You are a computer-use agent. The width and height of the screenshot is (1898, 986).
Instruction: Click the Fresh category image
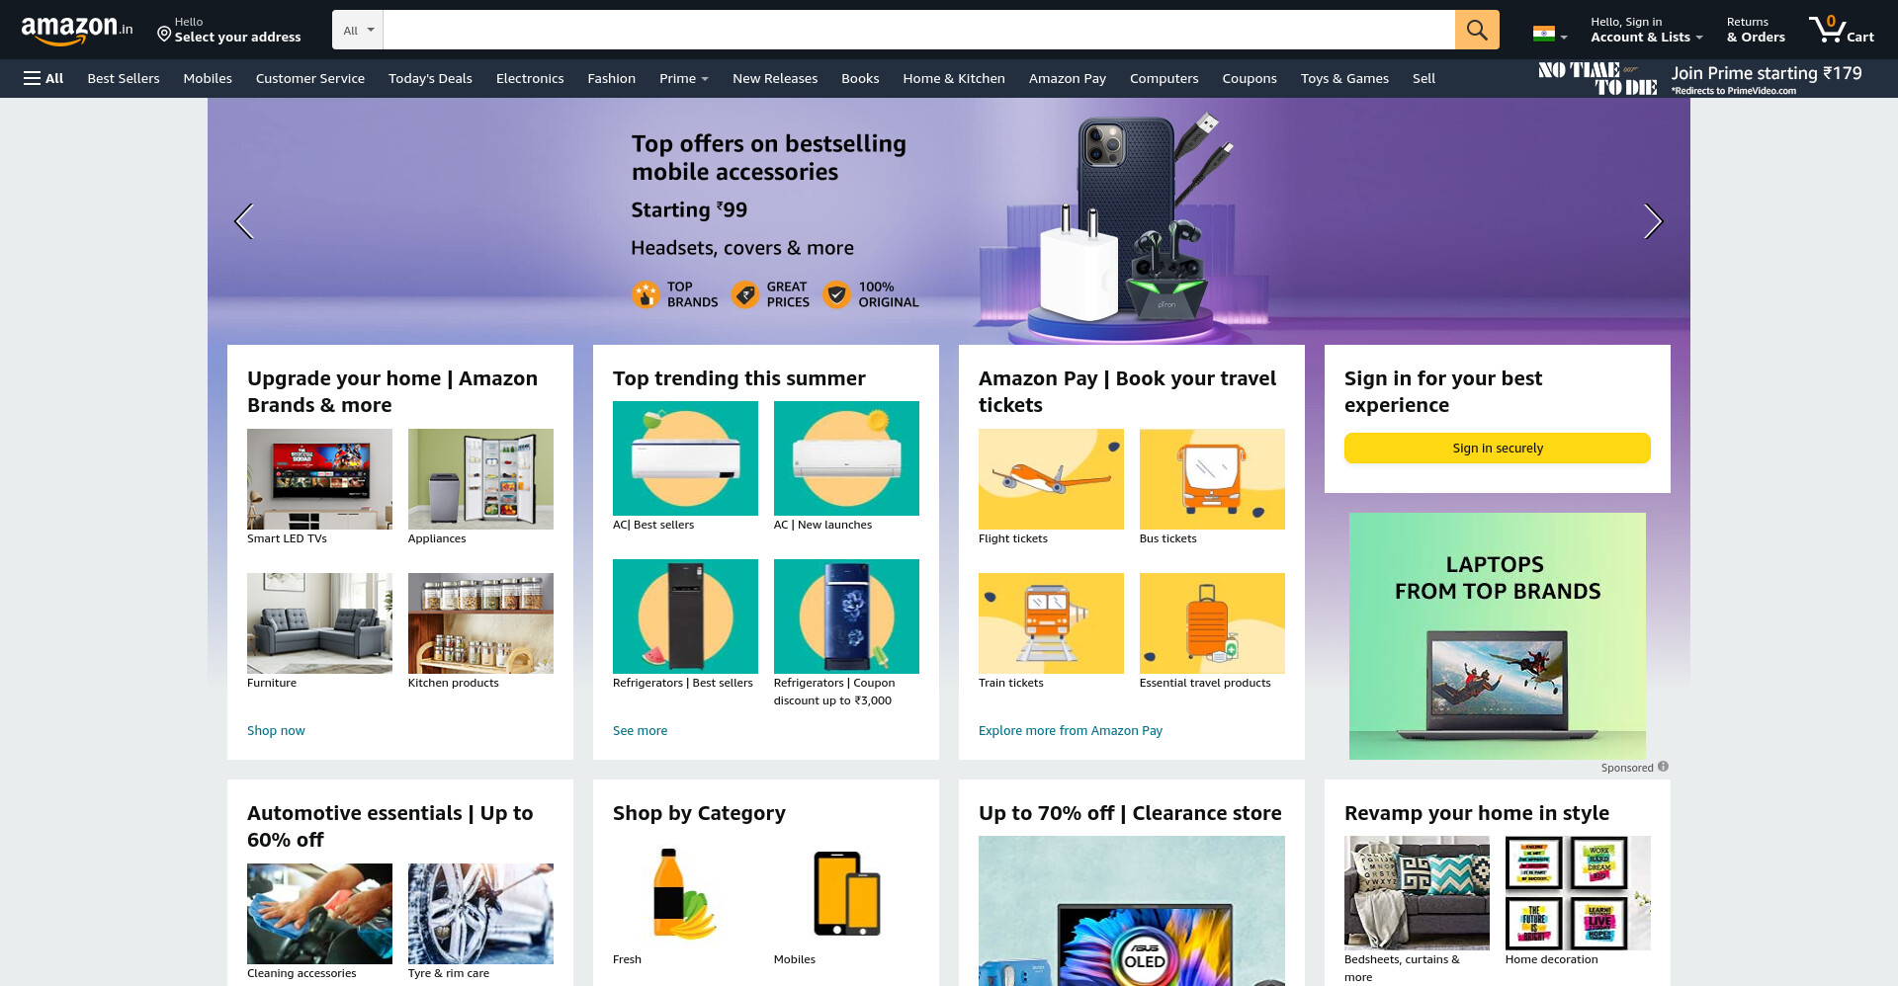685,893
